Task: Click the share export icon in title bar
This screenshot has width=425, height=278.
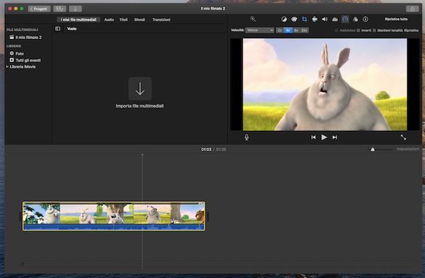Action: click(412, 8)
